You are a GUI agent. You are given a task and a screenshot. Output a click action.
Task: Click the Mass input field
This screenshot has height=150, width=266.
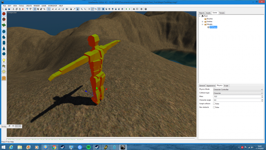(x=237, y=96)
